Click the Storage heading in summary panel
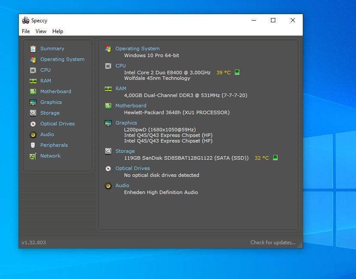The height and width of the screenshot is (279, 356). [125, 151]
